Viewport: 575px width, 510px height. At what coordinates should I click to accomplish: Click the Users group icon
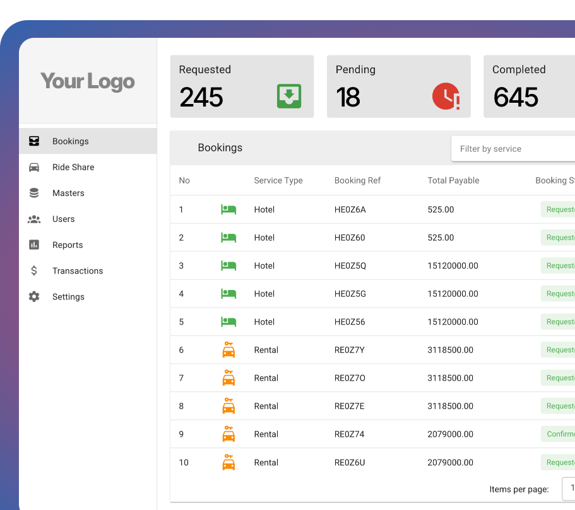click(x=34, y=219)
